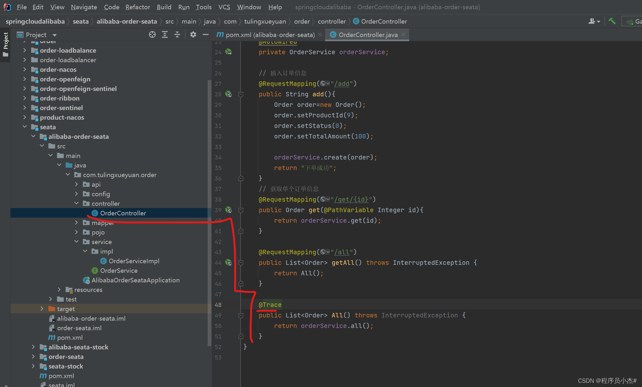The height and width of the screenshot is (387, 642).
Task: Click the request mapping gutter icon on line 28
Action: (x=228, y=94)
